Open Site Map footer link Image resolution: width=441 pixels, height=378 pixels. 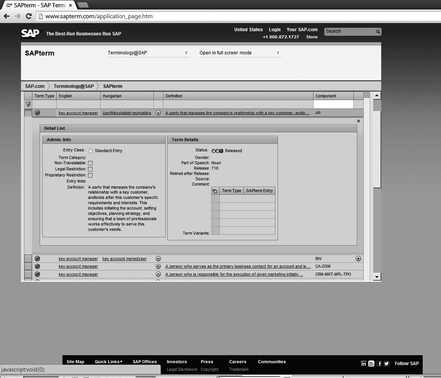click(75, 362)
